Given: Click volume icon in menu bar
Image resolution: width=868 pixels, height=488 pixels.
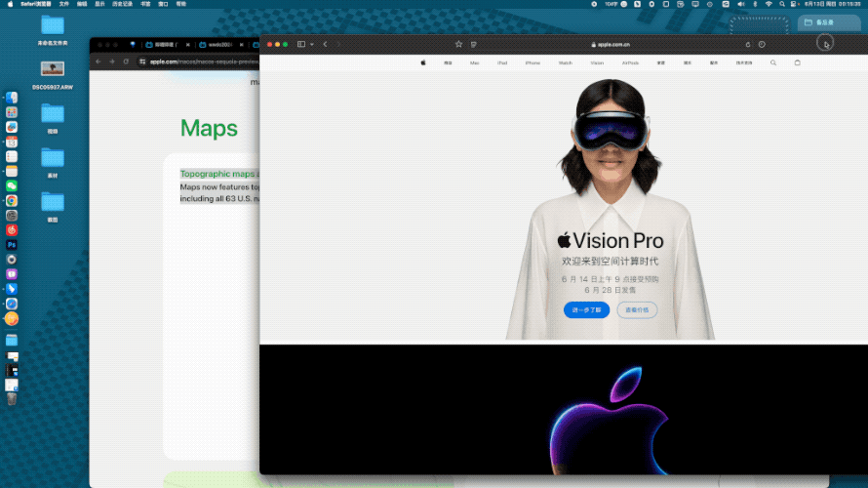Looking at the screenshot, I should coord(740,4).
